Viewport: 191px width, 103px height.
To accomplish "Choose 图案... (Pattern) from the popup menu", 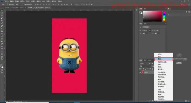I will [164, 59].
